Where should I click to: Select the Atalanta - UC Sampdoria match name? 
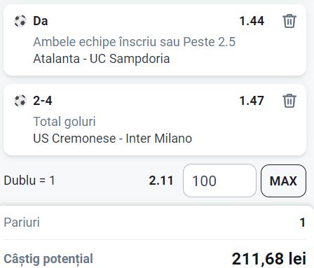102,59
